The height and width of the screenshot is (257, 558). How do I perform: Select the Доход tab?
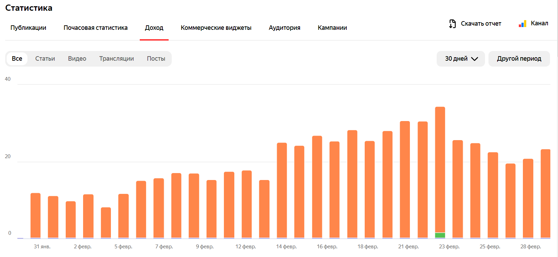click(x=154, y=28)
